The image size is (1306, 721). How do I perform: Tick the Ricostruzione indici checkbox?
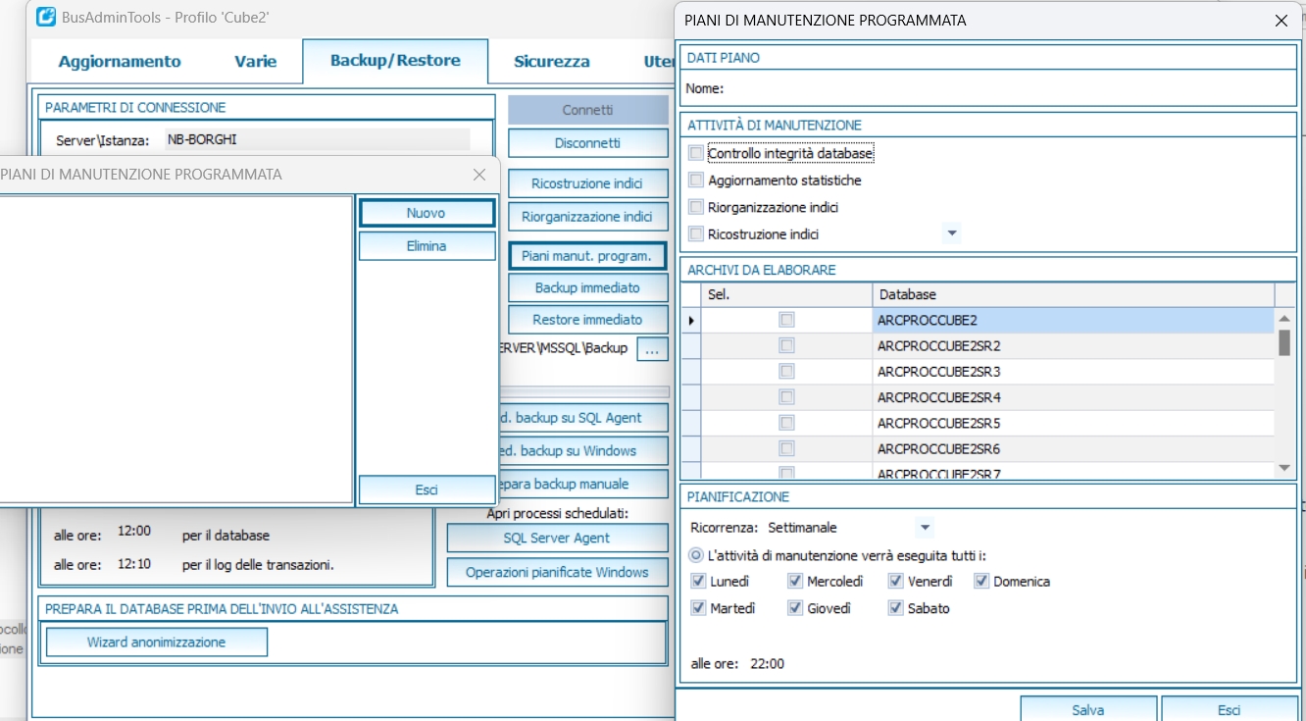point(696,233)
